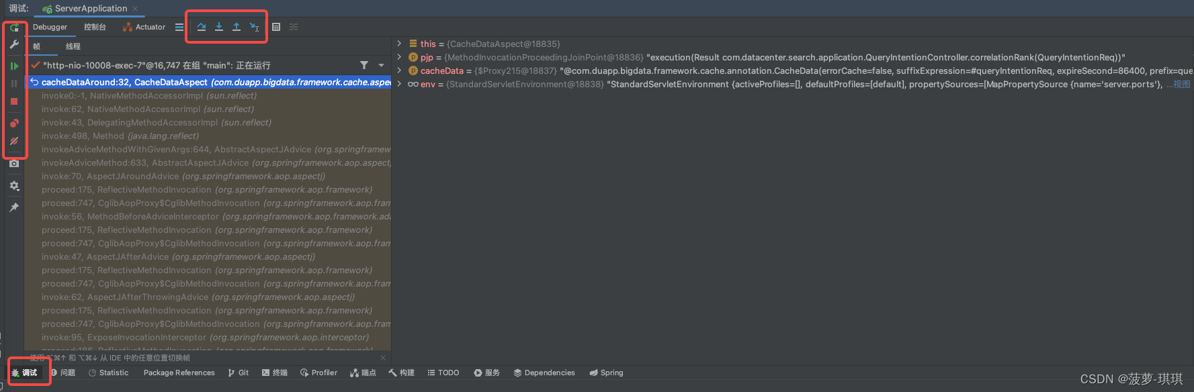Pause the program execution
Viewport: 1194px width, 392px height.
point(14,84)
